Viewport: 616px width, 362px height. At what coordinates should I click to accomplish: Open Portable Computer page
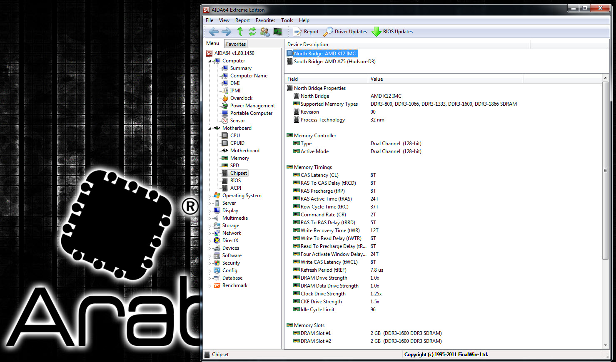(x=251, y=113)
